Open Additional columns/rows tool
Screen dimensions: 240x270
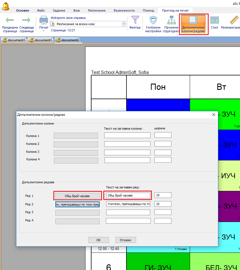tap(193, 21)
